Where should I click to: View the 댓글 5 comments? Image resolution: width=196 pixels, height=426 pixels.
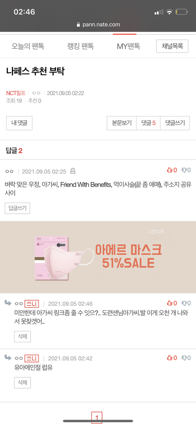pos(148,123)
